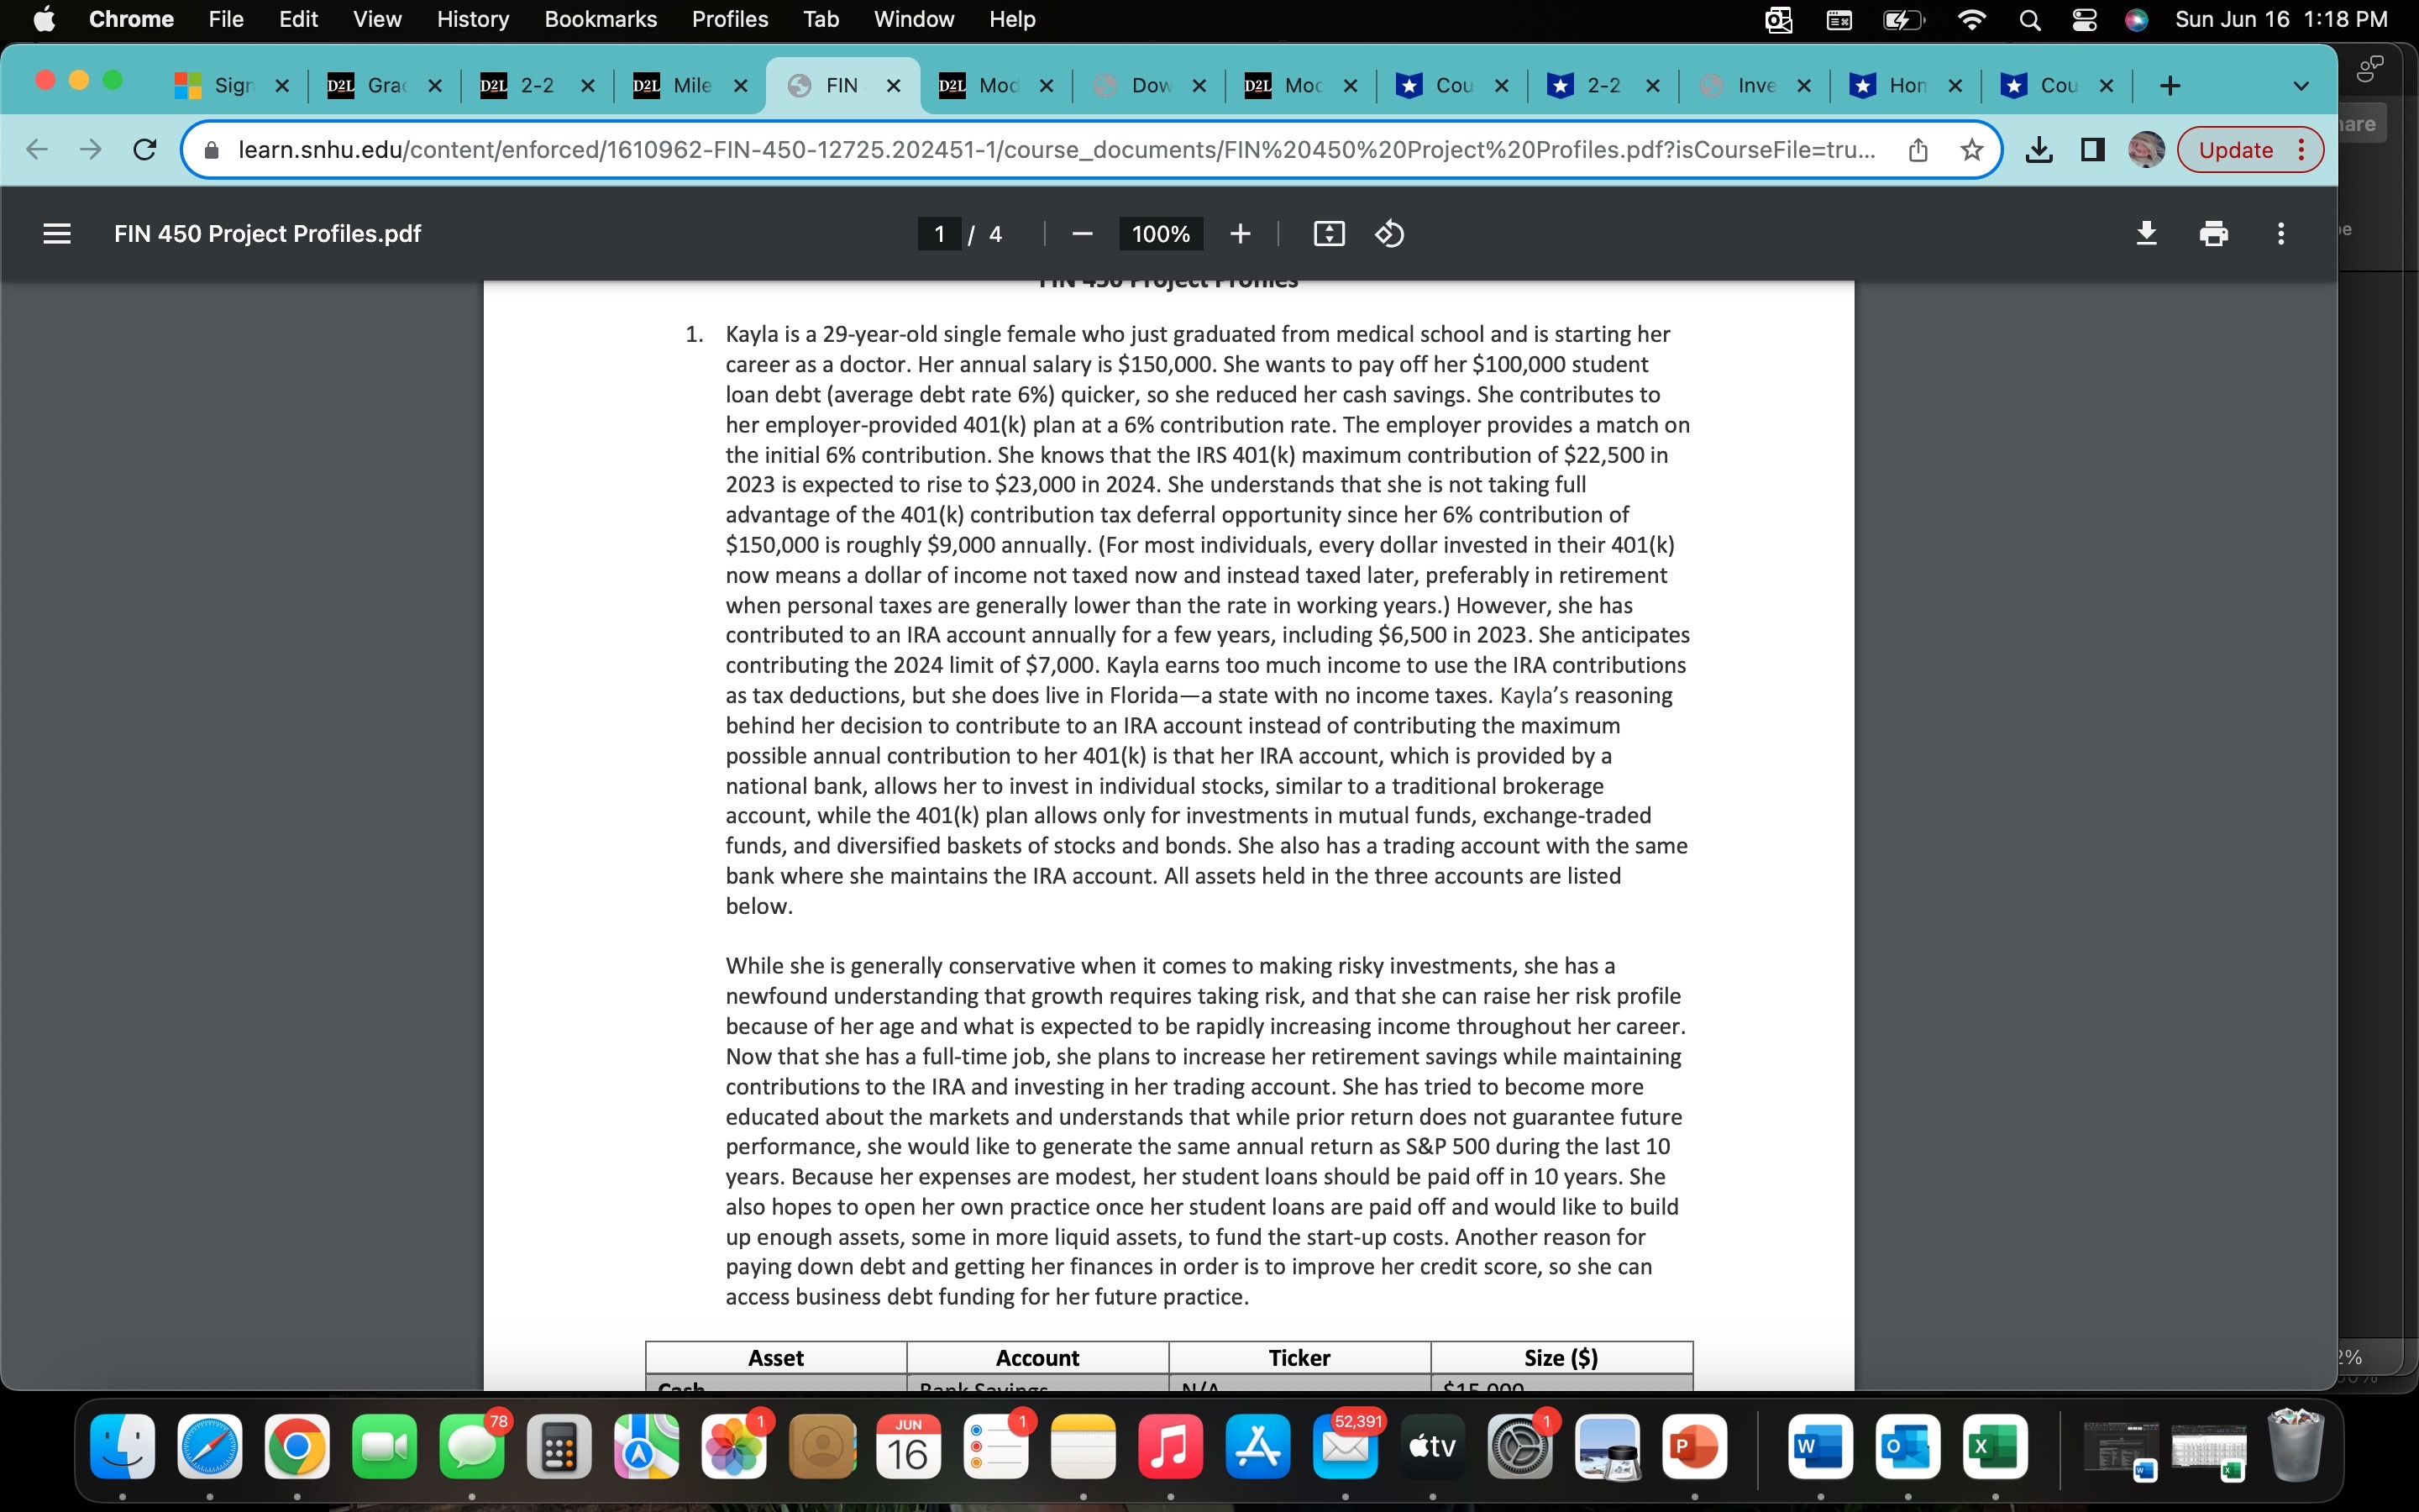The image size is (2419, 1512).
Task: Open macOS Control Center toggles
Action: click(2084, 20)
